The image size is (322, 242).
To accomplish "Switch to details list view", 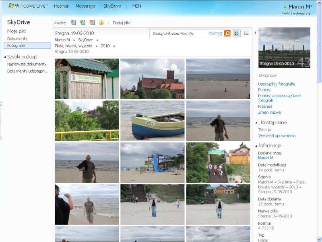I will tap(246, 33).
